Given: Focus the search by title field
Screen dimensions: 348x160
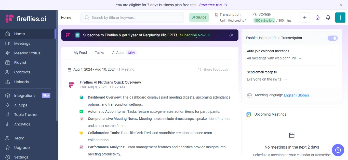Looking at the screenshot, I should (x=132, y=18).
